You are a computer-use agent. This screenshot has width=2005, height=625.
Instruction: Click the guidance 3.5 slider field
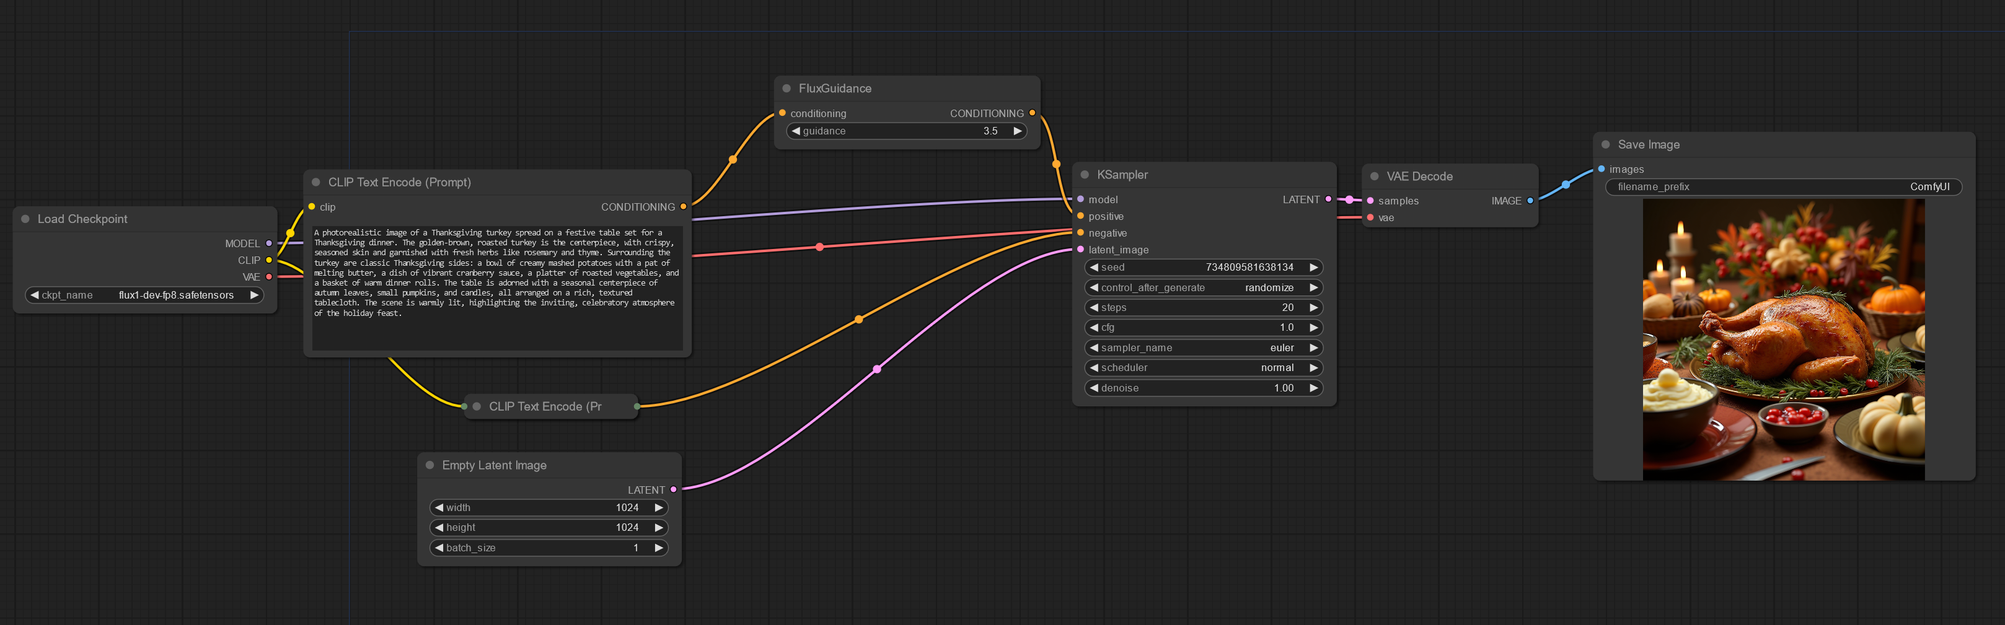coord(906,131)
